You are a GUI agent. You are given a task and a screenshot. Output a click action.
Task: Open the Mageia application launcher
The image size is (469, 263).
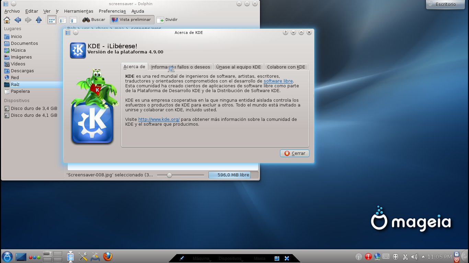(7, 256)
